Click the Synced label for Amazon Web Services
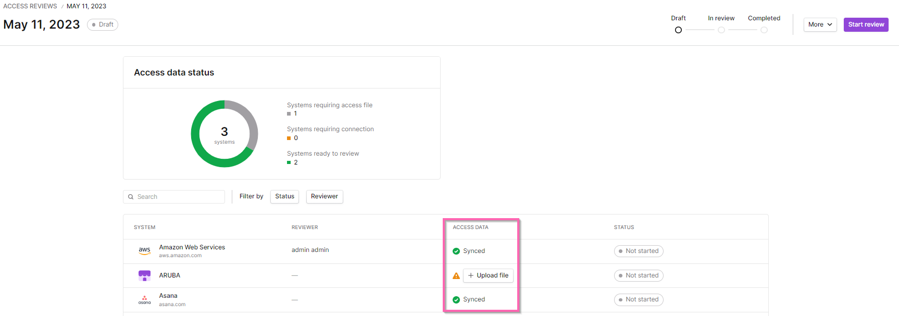899x316 pixels. tap(474, 251)
